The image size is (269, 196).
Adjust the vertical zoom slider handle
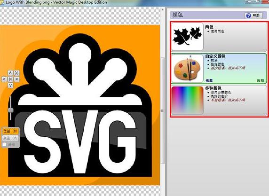(11, 110)
